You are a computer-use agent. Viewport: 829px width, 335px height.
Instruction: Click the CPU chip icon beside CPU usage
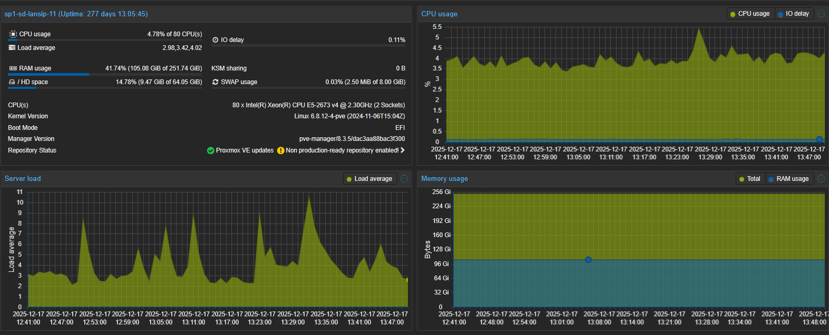[13, 34]
